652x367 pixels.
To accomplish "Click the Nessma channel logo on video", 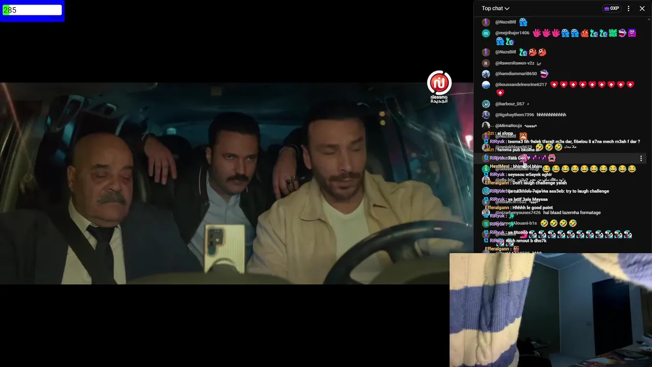I will pos(439,87).
